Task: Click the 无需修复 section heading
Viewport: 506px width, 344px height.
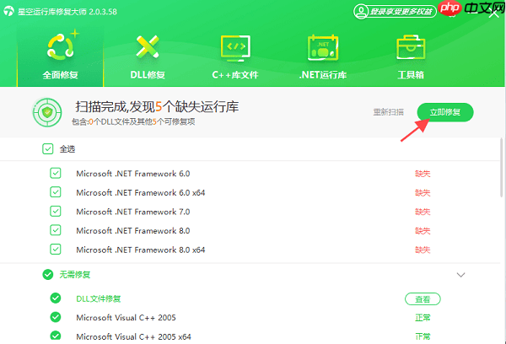Action: point(75,275)
